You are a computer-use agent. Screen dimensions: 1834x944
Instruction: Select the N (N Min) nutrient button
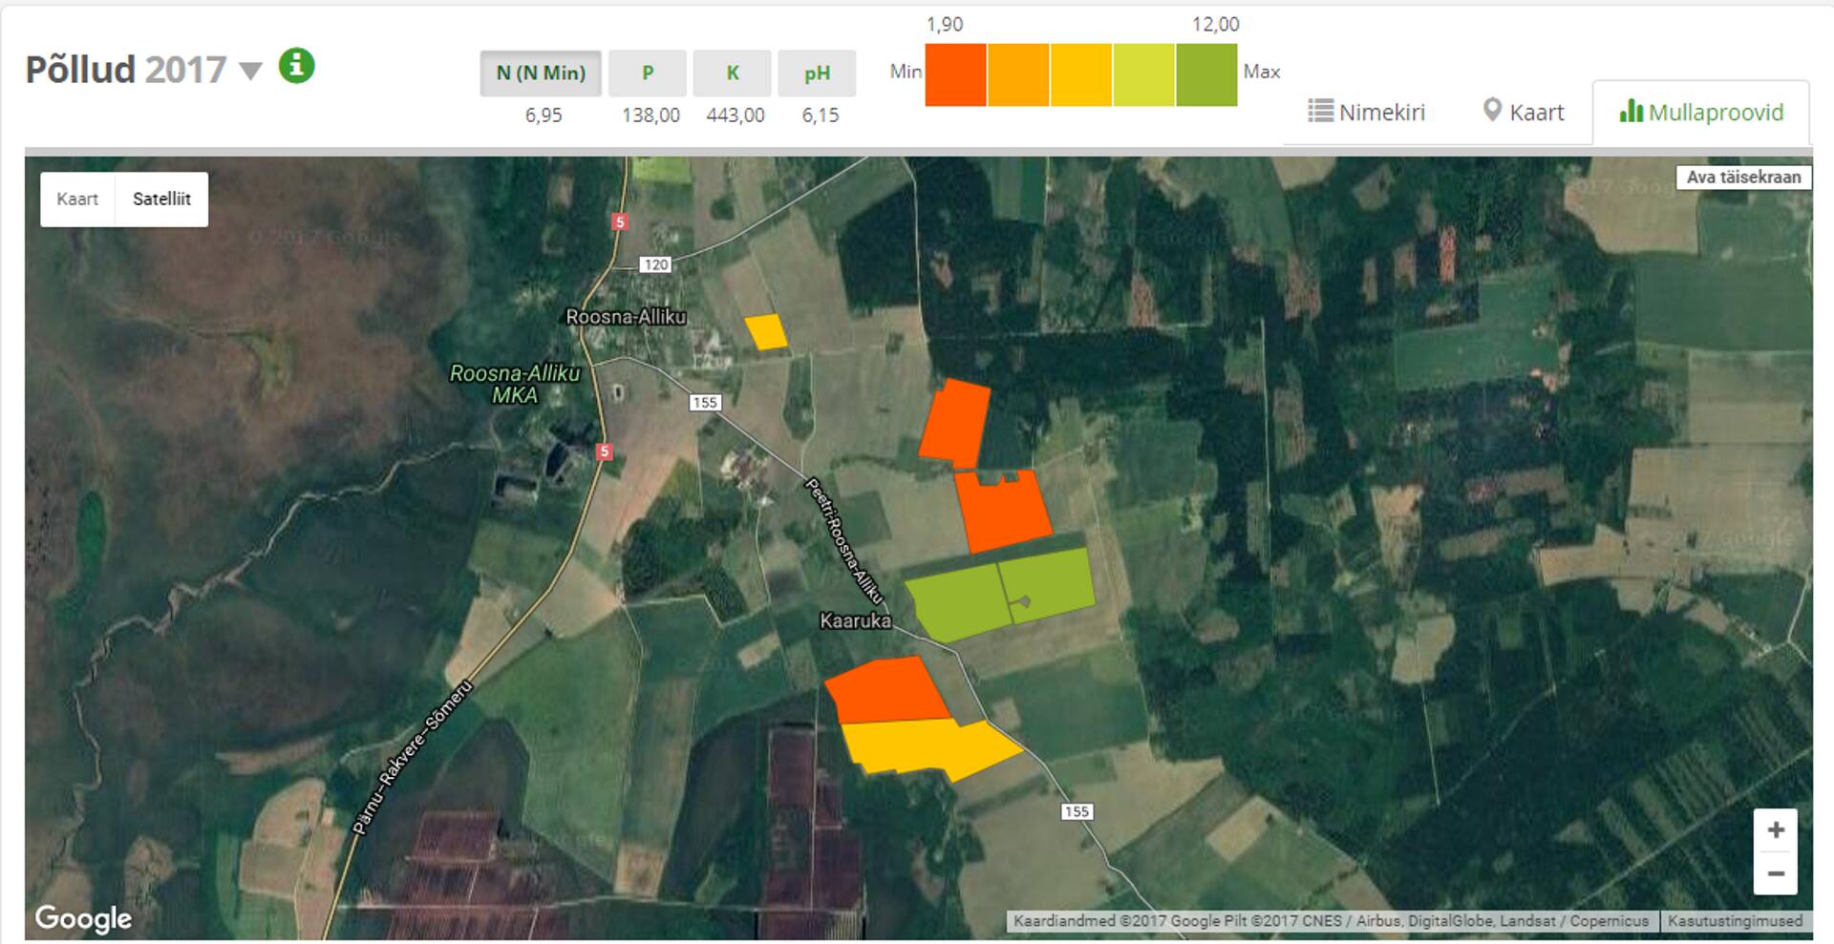click(541, 73)
